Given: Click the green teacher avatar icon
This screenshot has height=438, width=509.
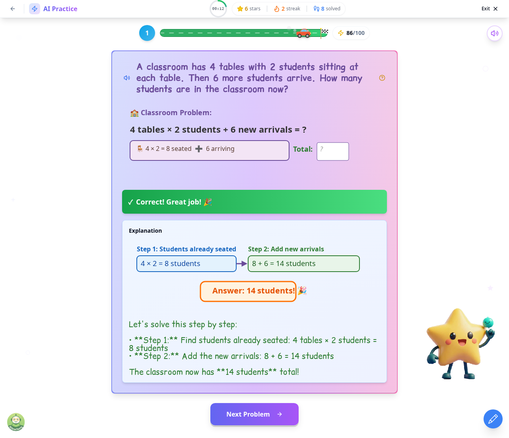Looking at the screenshot, I should (x=16, y=422).
